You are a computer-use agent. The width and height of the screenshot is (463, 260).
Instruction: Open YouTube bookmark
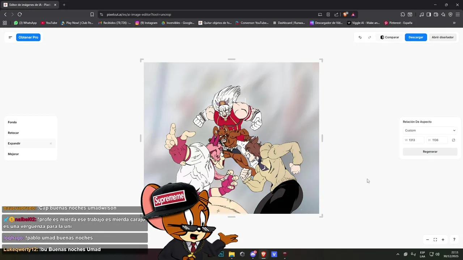(x=49, y=23)
